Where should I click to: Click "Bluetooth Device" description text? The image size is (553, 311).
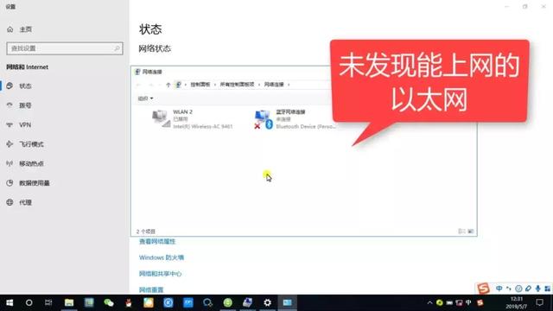point(306,126)
